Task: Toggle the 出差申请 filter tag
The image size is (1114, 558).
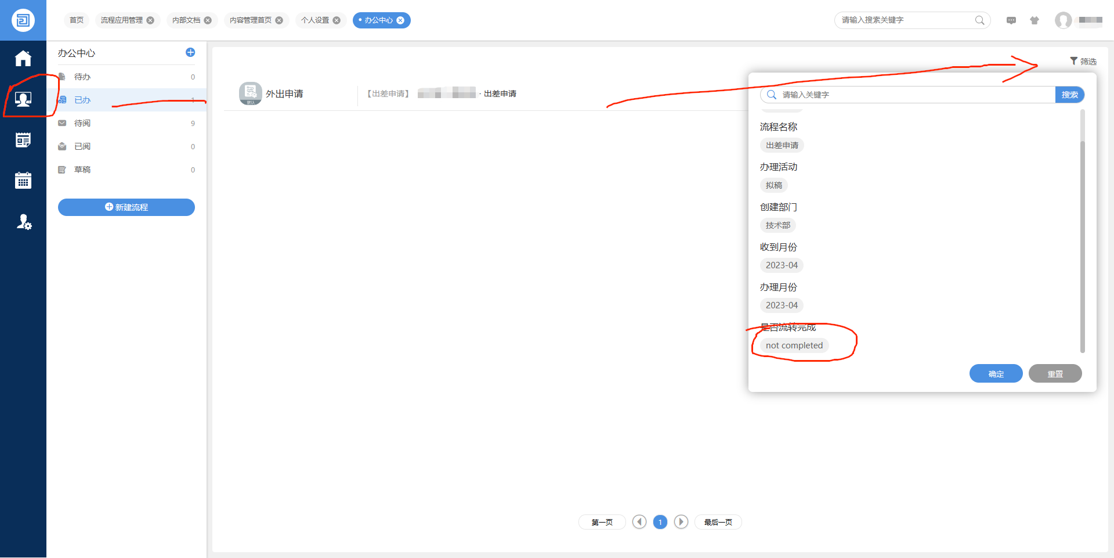Action: [782, 145]
